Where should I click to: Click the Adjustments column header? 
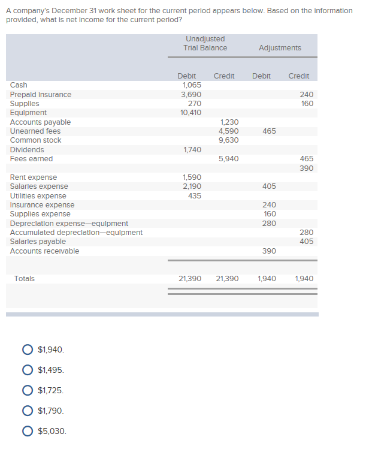[280, 48]
